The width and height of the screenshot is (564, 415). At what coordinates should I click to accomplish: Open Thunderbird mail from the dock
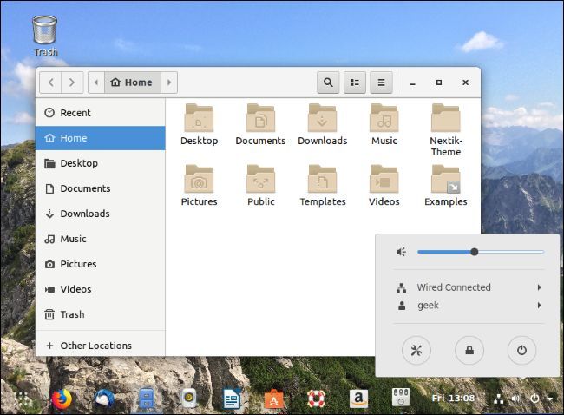click(x=104, y=399)
